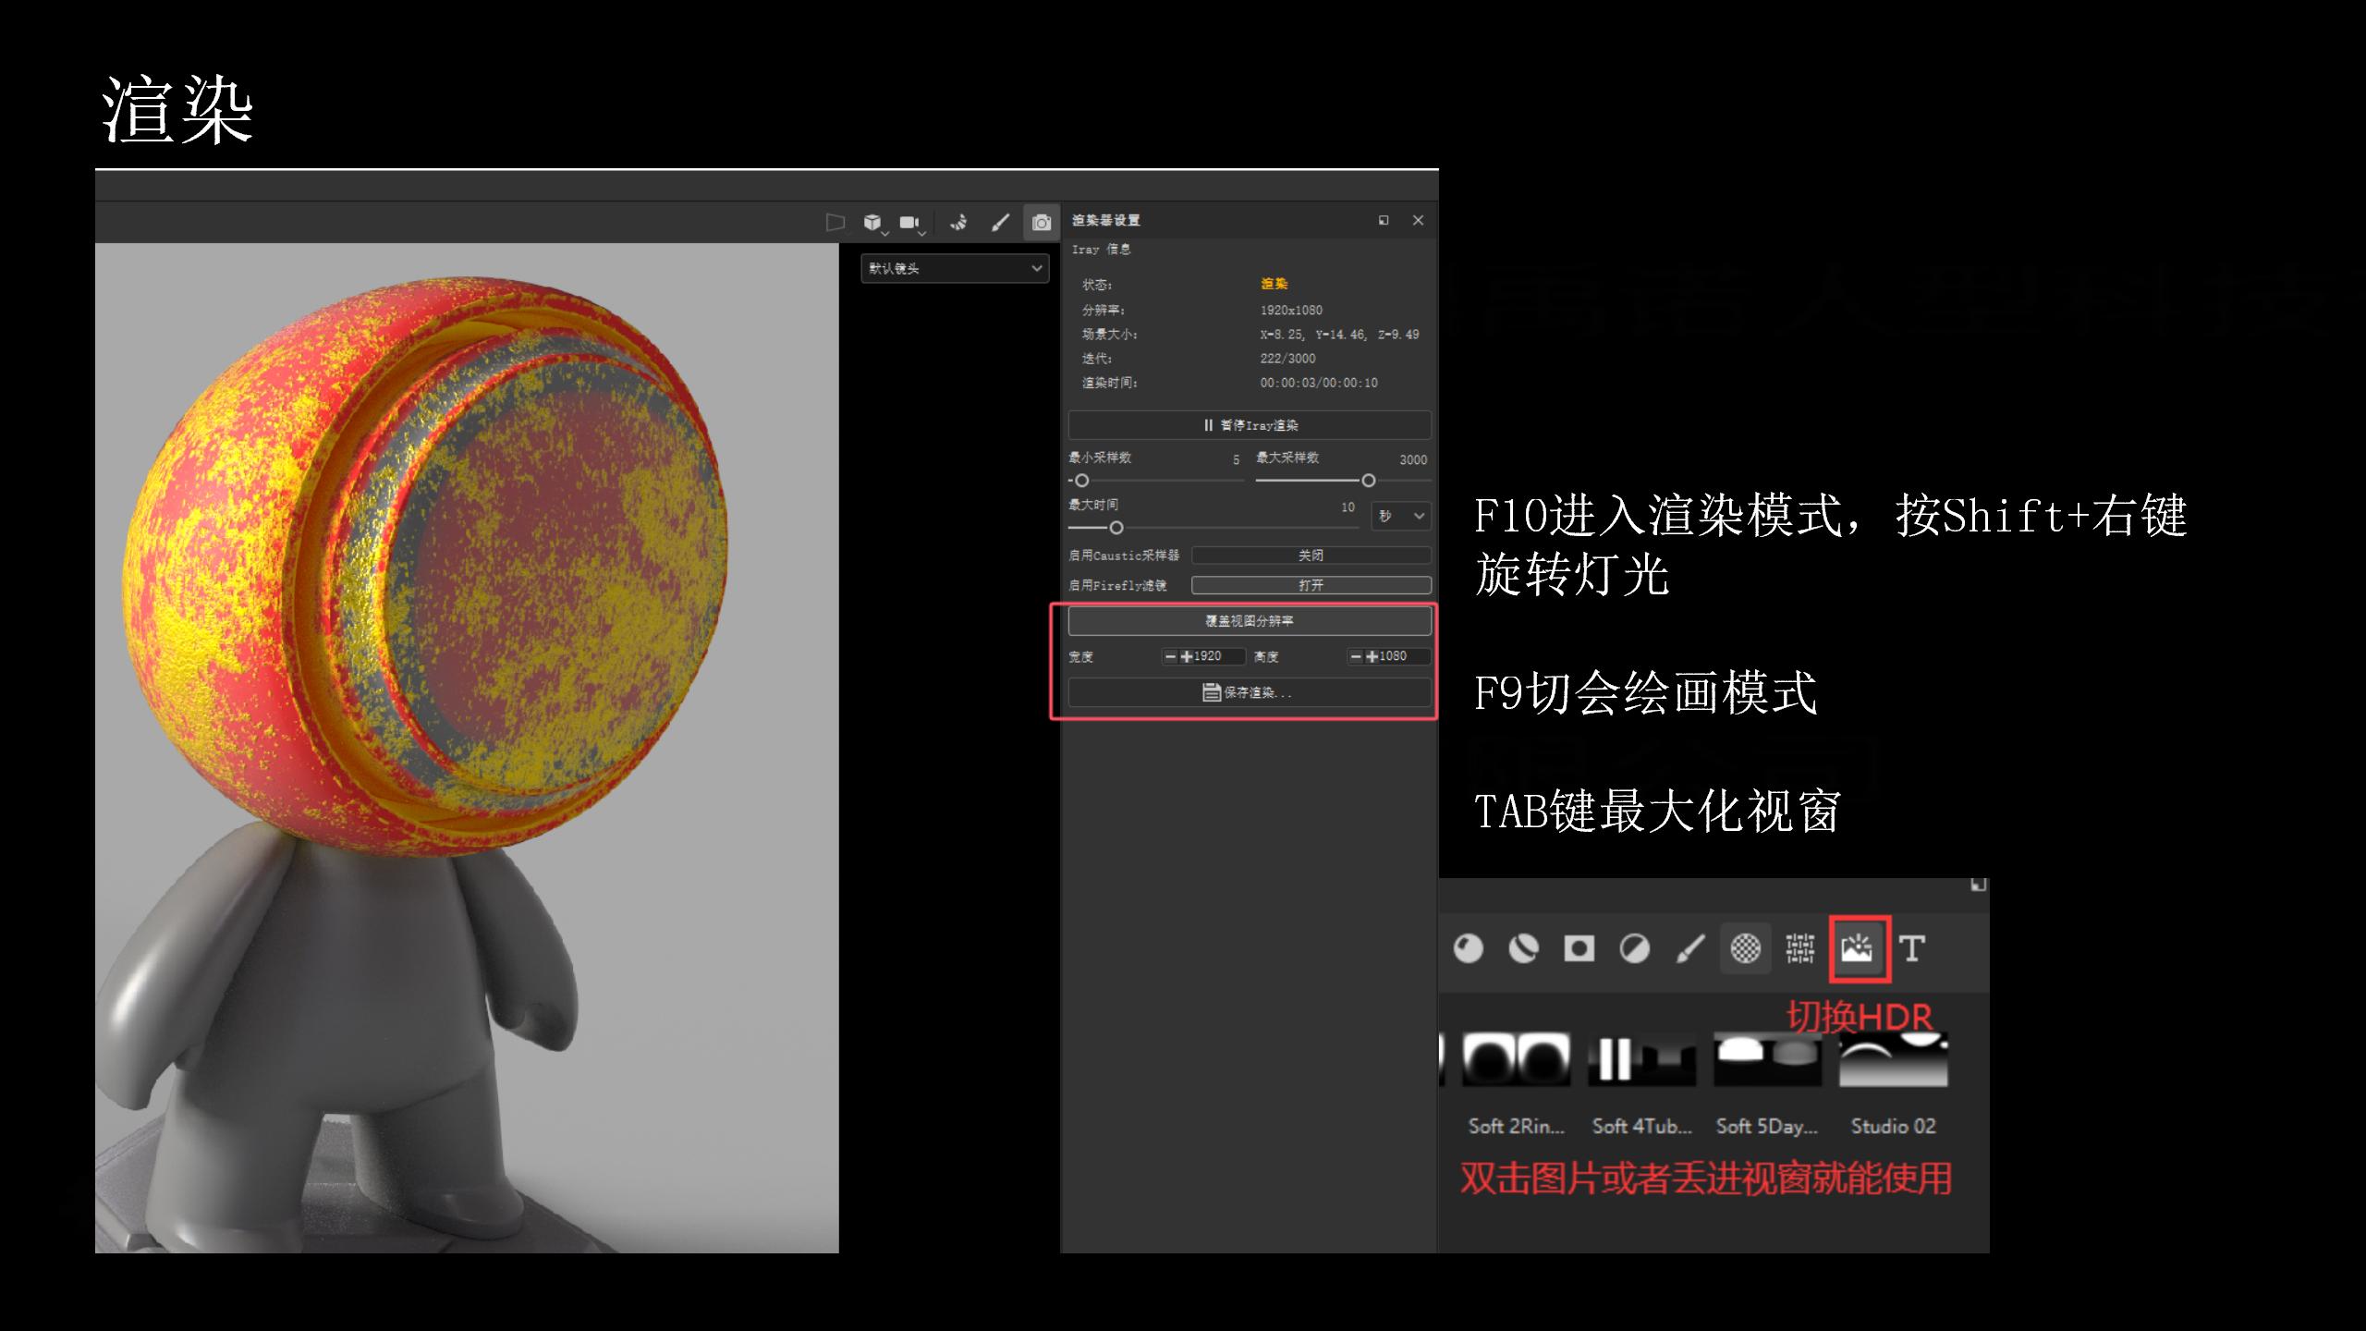The width and height of the screenshot is (2366, 1331).
Task: Select the Soft 5Day... HDR thumbnail
Action: pyautogui.click(x=1768, y=1058)
